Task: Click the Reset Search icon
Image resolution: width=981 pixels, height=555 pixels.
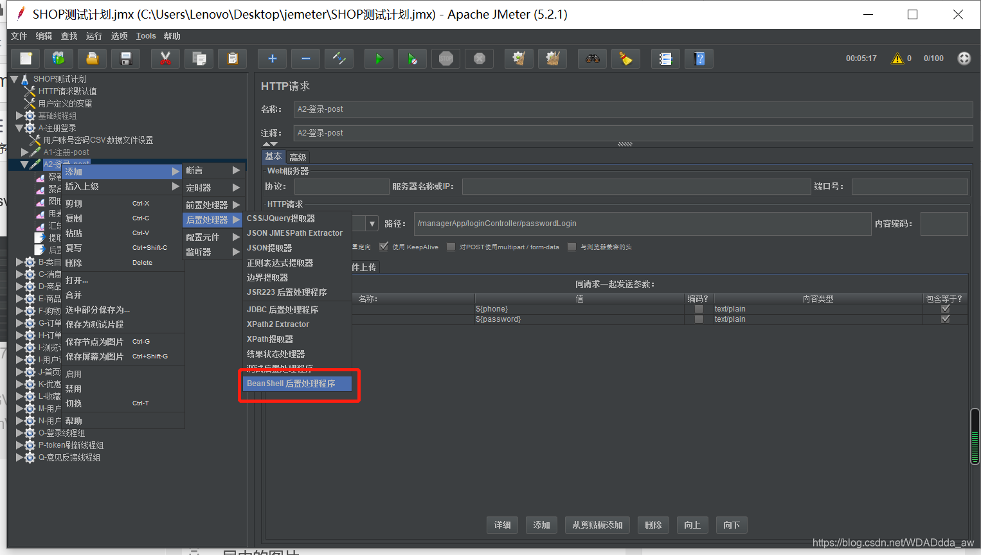Action: [x=625, y=58]
